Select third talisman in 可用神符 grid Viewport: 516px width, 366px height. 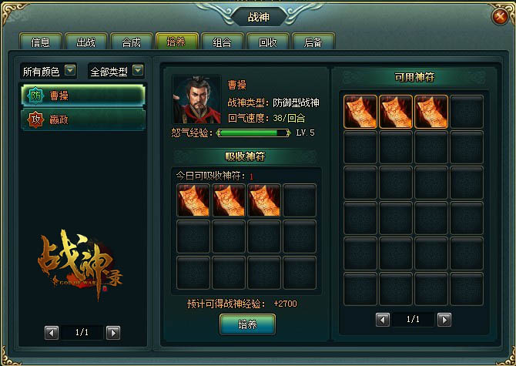click(431, 112)
